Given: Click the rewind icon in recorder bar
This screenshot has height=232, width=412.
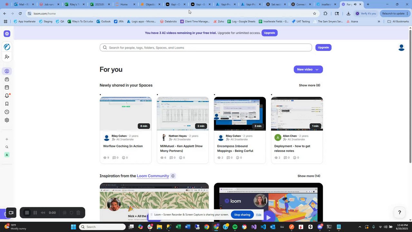Looking at the screenshot, I should point(43,213).
